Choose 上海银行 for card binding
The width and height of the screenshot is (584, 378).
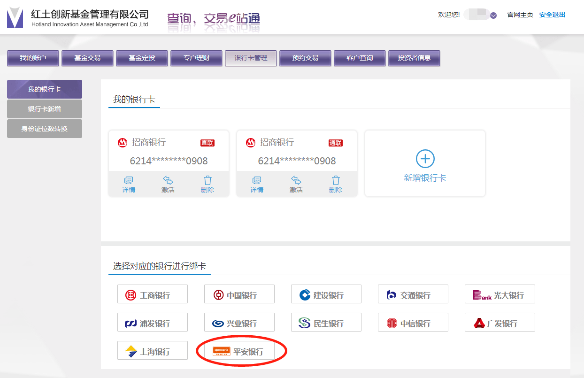tap(153, 350)
